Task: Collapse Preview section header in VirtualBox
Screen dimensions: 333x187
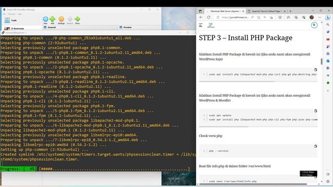Action: pos(127,28)
